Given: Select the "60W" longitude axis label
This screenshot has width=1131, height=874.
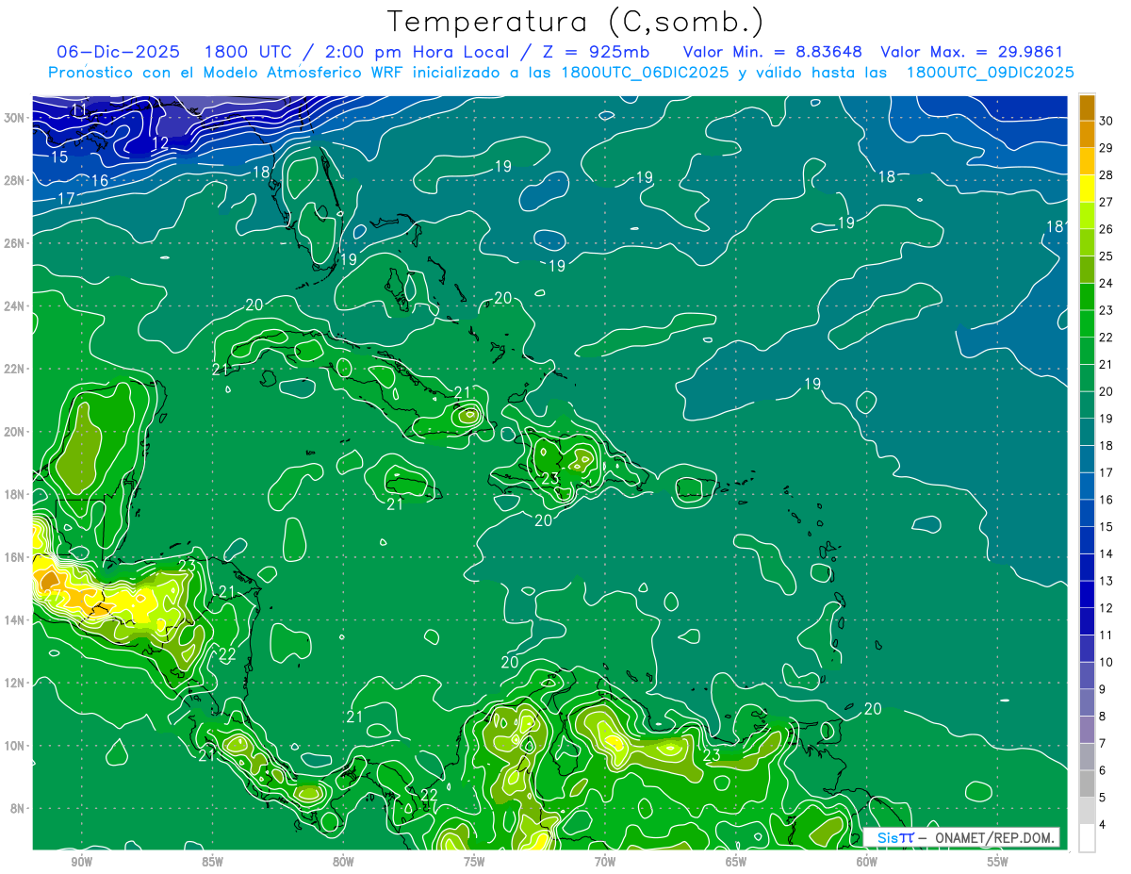Looking at the screenshot, I should (867, 862).
